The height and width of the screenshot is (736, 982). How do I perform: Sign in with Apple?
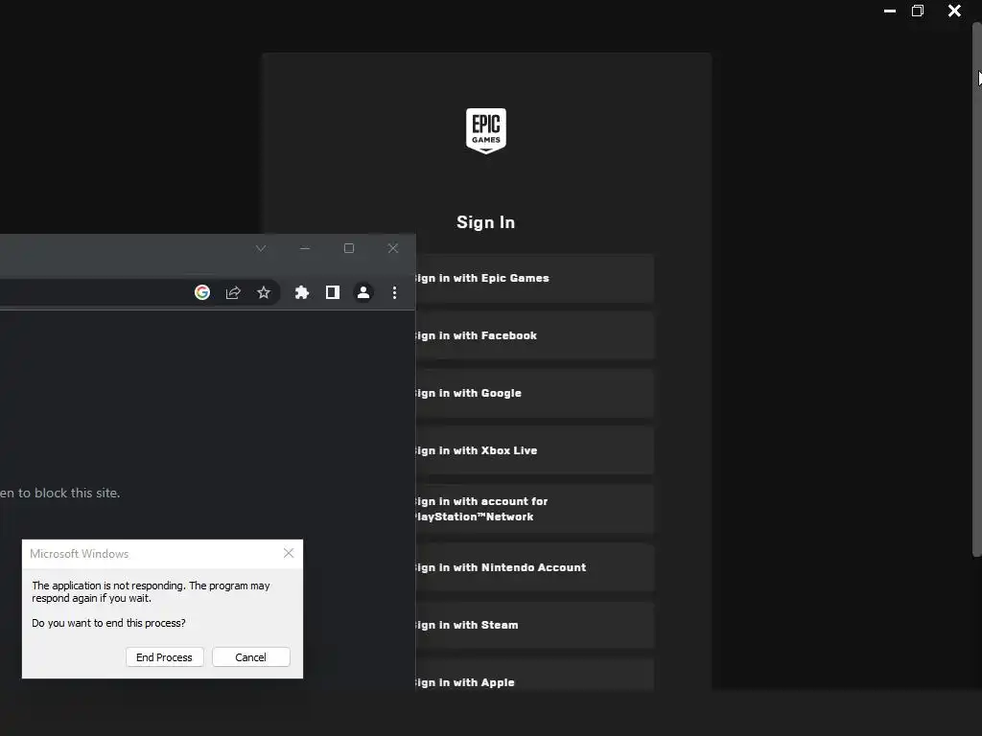(x=535, y=676)
